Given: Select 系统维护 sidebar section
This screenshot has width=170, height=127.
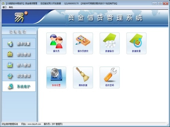Looking at the screenshot, I should 19,86.
